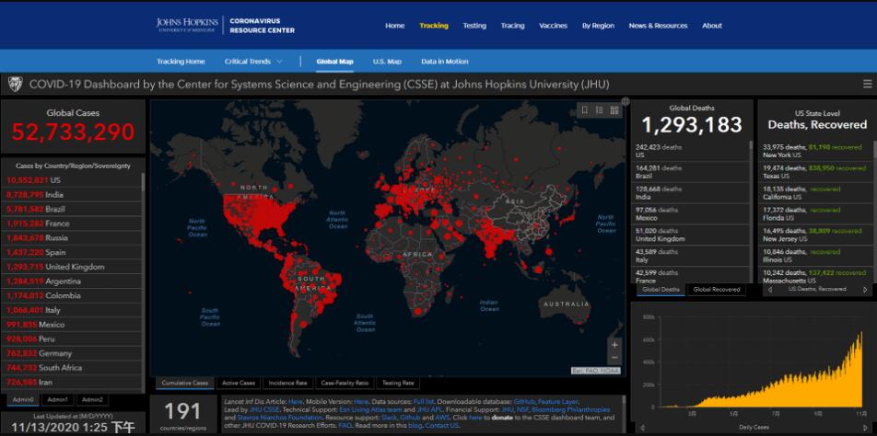The height and width of the screenshot is (436, 877).
Task: Open the Data in Motion link
Action: (x=445, y=62)
